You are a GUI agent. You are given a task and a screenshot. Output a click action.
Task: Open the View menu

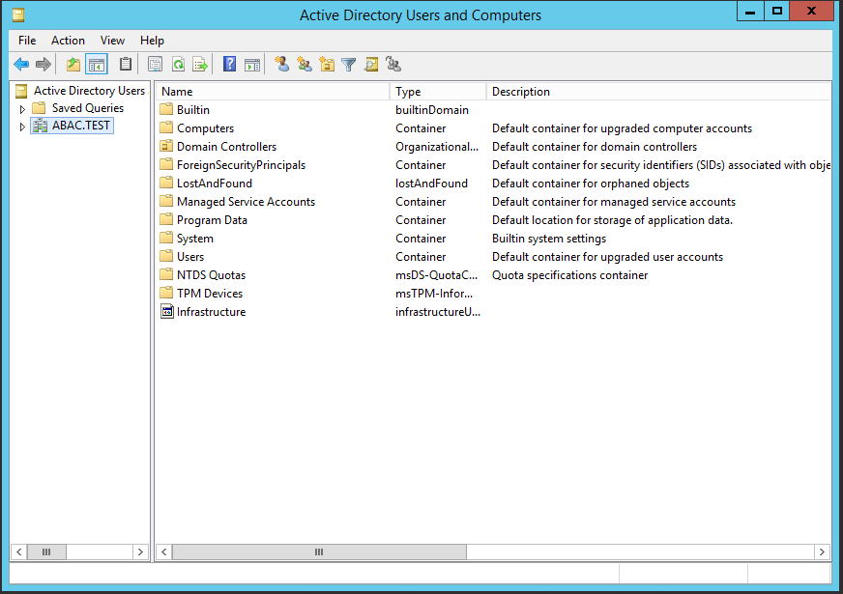pos(112,41)
